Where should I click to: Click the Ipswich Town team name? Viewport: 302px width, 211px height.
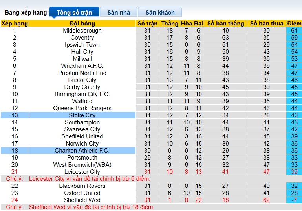(82, 45)
